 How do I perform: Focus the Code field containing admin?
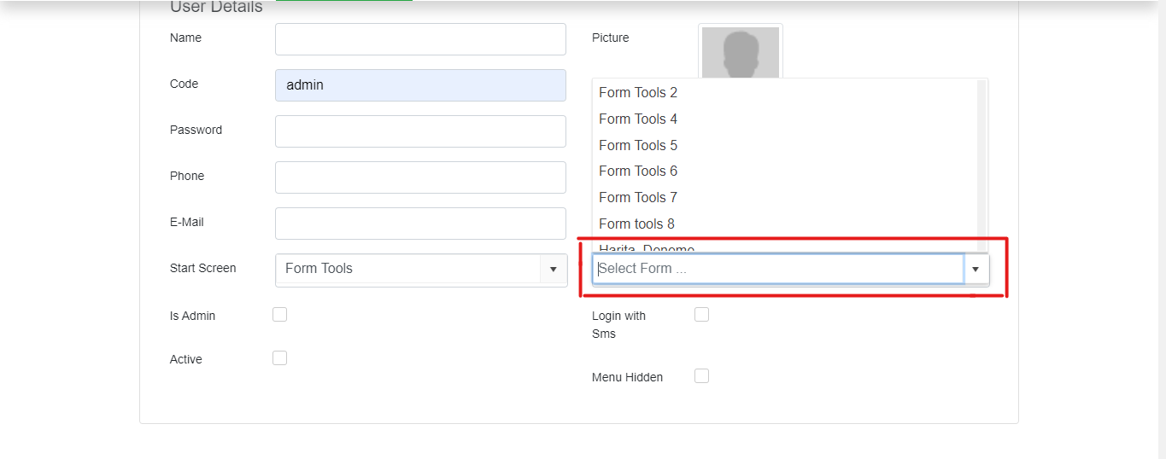click(x=420, y=85)
